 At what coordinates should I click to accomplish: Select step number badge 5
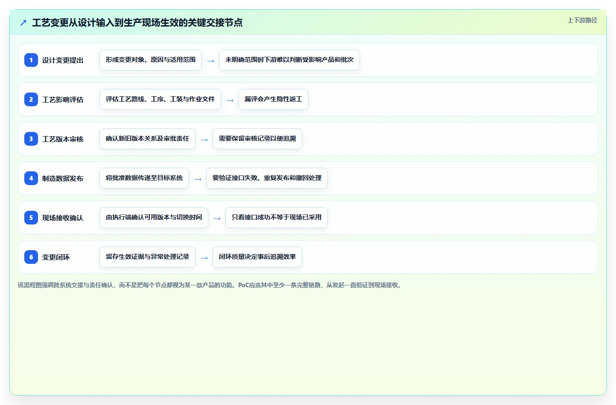tap(31, 217)
